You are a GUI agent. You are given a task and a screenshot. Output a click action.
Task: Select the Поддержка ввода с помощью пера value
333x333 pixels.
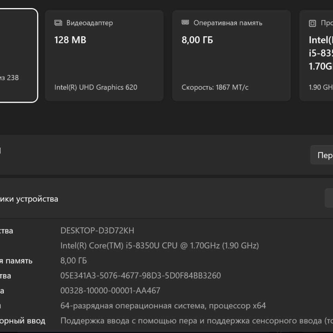point(197,321)
